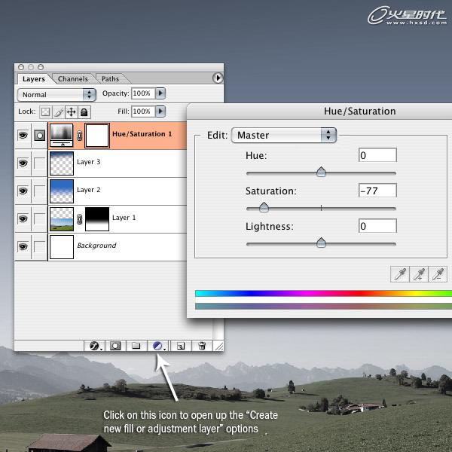Screen dimensions: 452x452
Task: Create a new layer set folder
Action: pyautogui.click(x=136, y=346)
